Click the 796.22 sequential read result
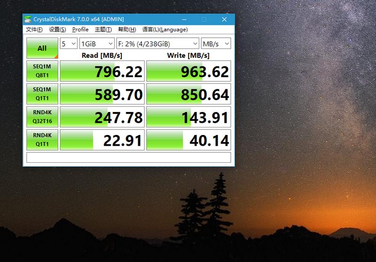 point(102,71)
